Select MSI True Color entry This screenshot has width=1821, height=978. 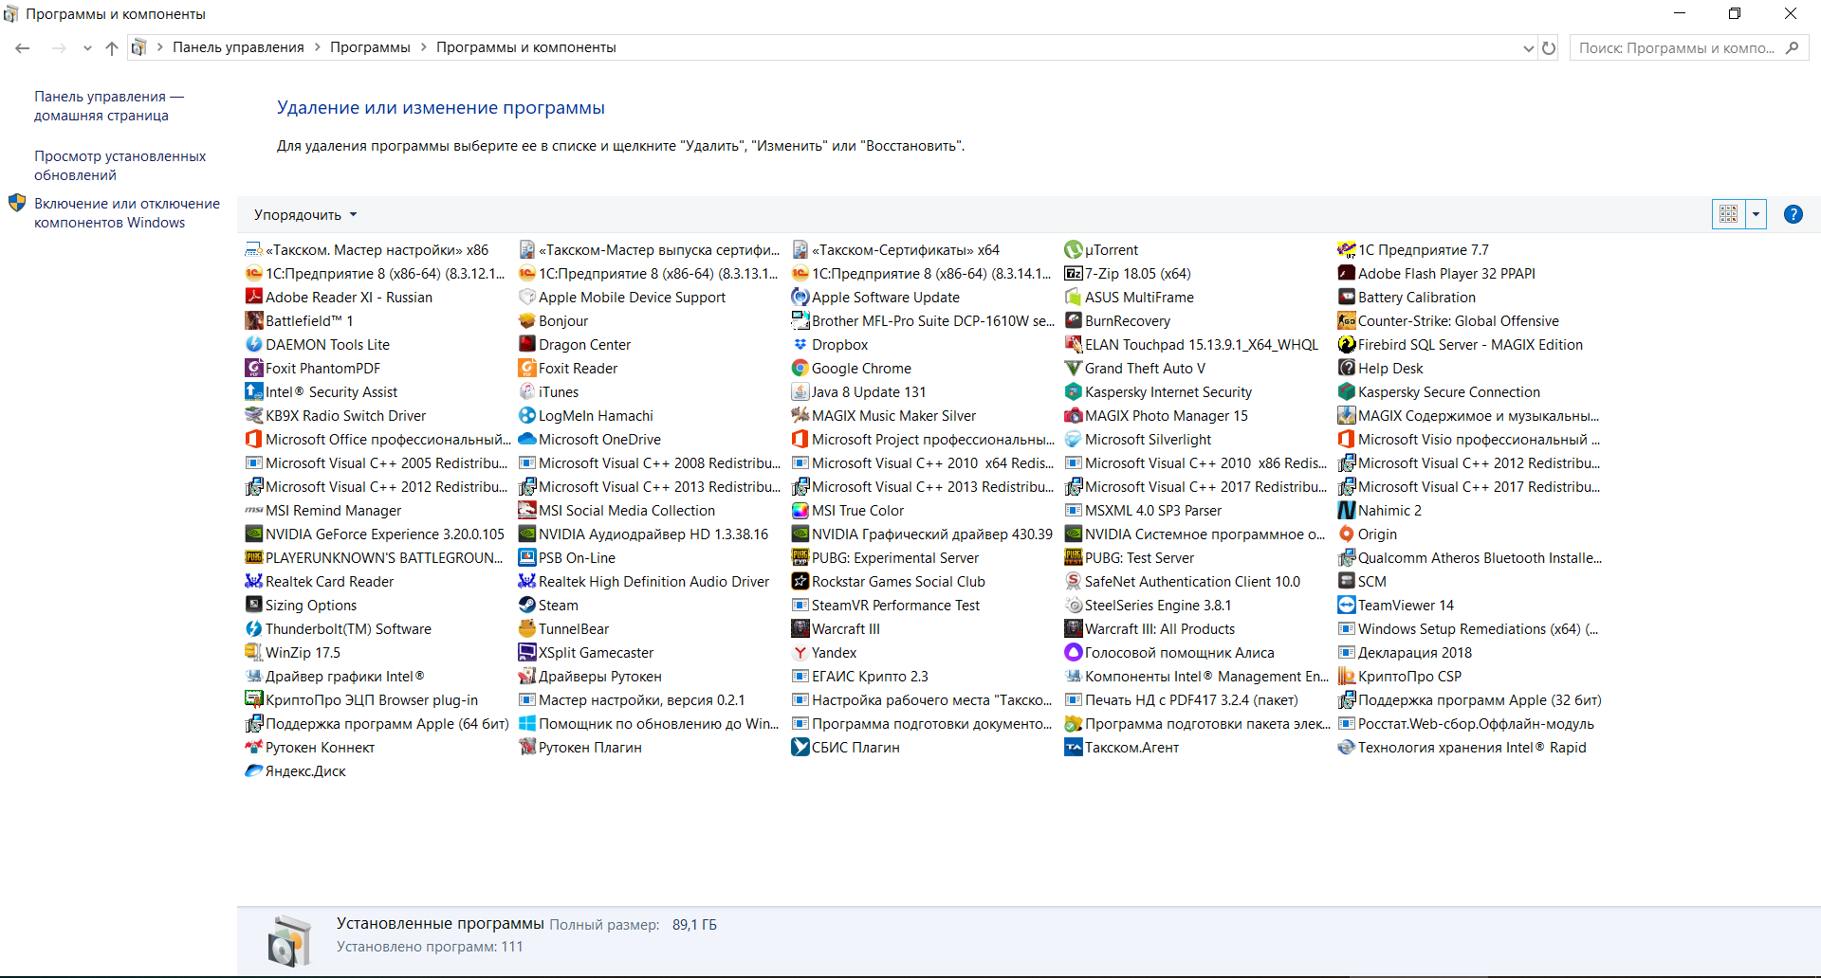click(x=848, y=511)
